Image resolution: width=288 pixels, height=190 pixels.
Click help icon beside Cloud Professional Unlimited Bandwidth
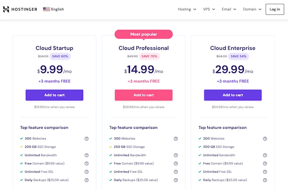pyautogui.click(x=176, y=155)
